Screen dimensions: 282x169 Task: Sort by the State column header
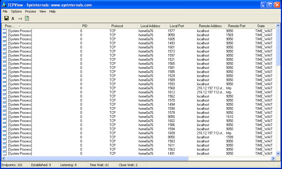(265, 26)
